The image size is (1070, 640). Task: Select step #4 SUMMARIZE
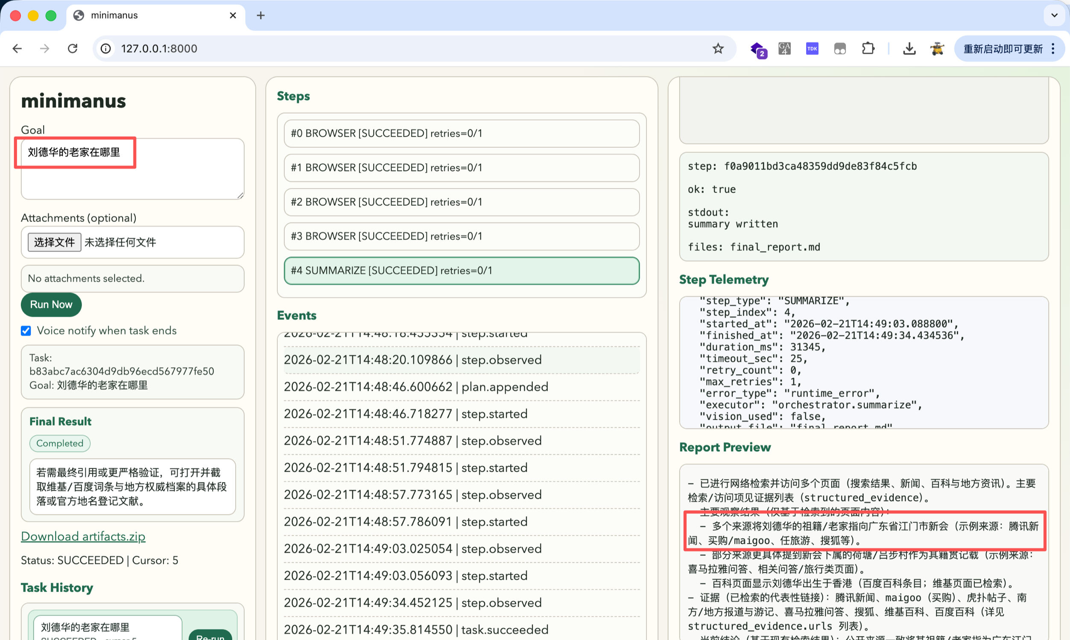462,271
